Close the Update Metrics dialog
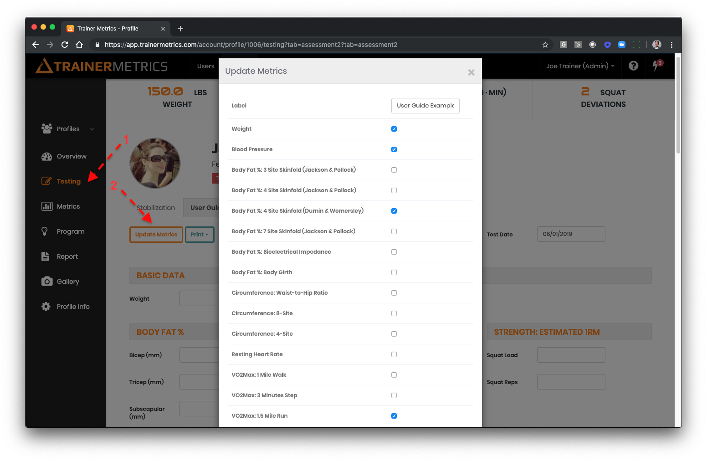Screen dimensions: 707x461 [x=471, y=72]
